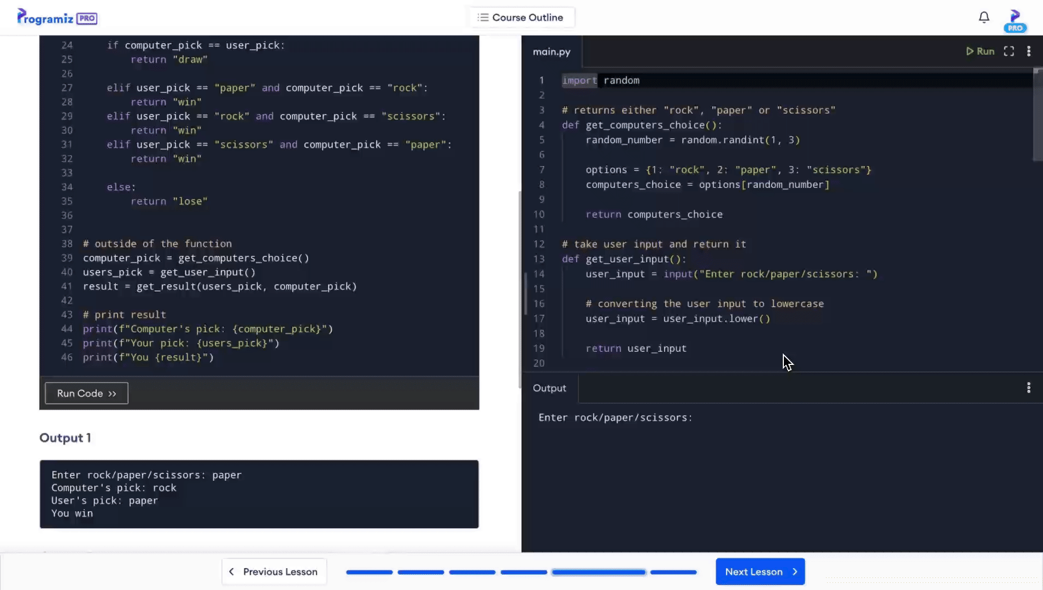This screenshot has height=590, width=1043.
Task: Click 'def get_computers_choice():' in the editor
Action: tap(642, 125)
